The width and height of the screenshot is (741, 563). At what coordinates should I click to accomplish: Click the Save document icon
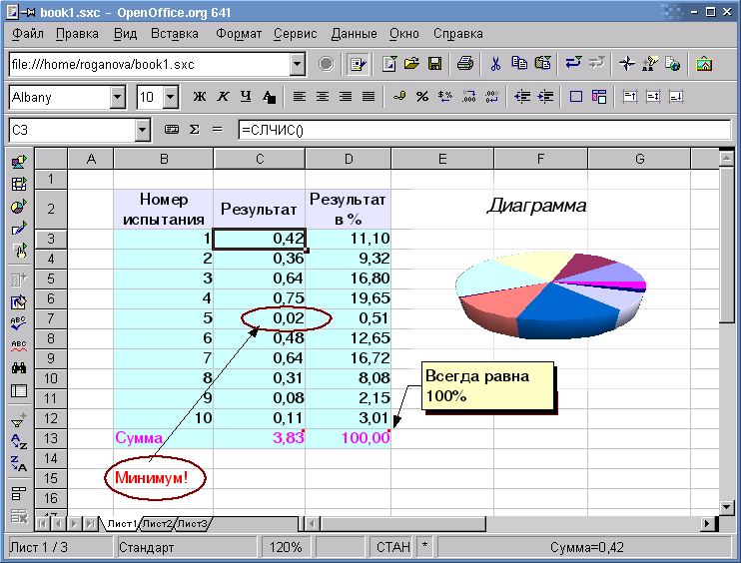point(435,64)
